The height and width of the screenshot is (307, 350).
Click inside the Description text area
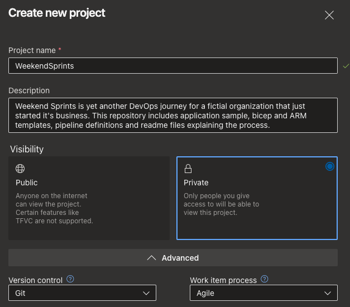[172, 116]
